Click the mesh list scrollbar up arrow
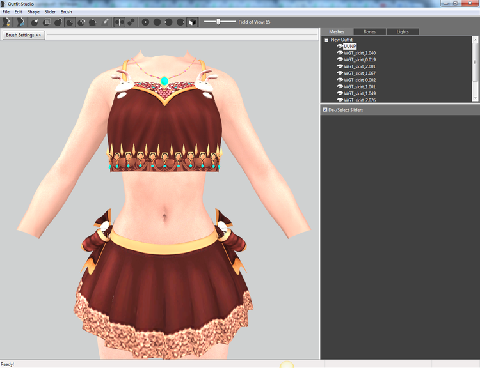 point(475,40)
